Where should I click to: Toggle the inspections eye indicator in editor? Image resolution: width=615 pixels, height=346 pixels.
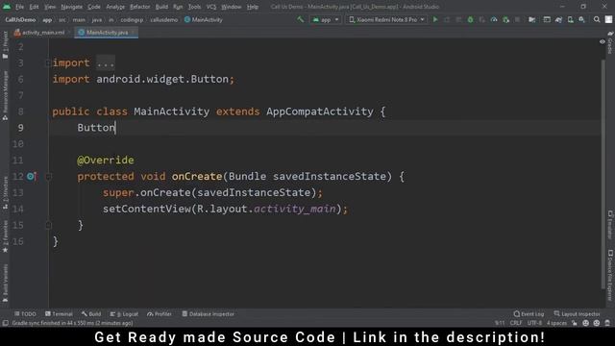click(603, 41)
